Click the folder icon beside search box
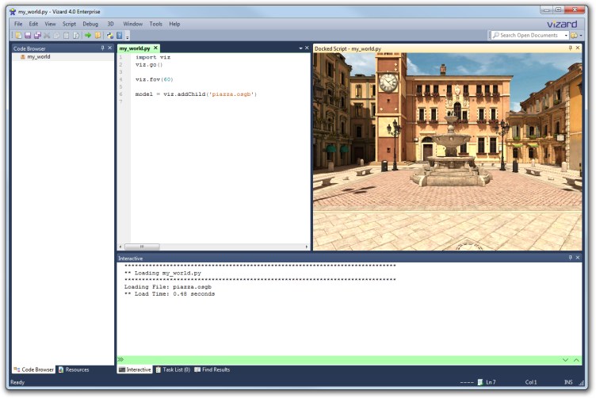 [x=574, y=36]
